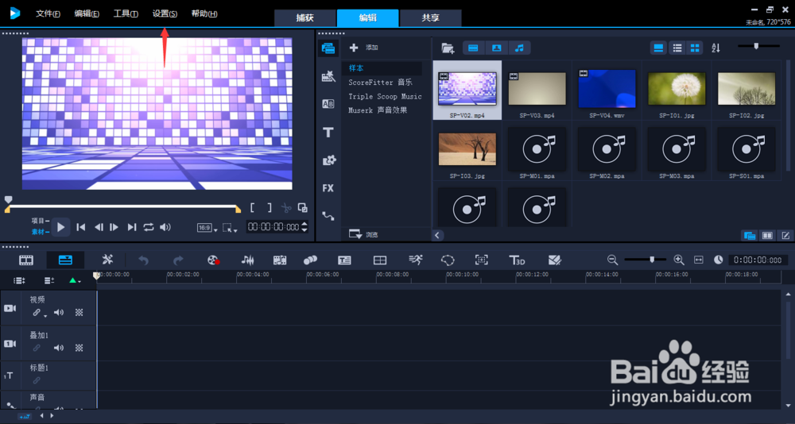
Task: Open the 3D Title Editor icon
Action: (517, 260)
